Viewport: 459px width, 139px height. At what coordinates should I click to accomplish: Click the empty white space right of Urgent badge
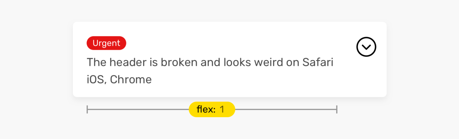coord(225,43)
